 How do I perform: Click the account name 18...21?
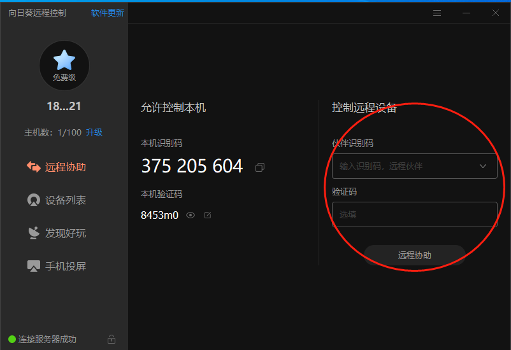coord(64,106)
